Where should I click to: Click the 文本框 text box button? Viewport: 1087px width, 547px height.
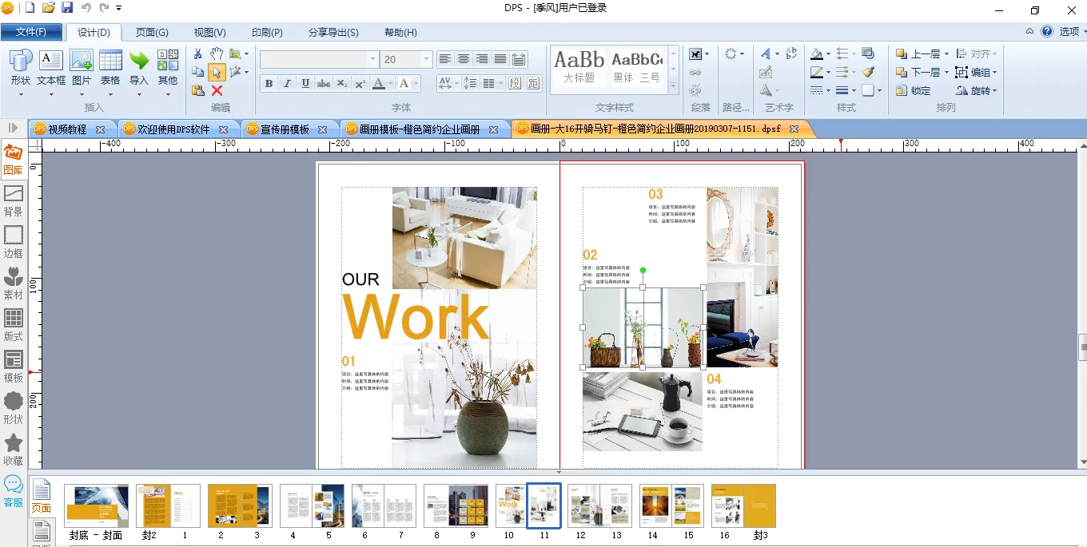click(51, 69)
